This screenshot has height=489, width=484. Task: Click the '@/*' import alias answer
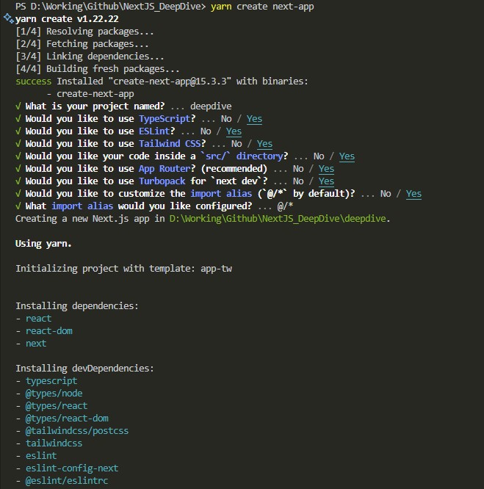tap(285, 206)
